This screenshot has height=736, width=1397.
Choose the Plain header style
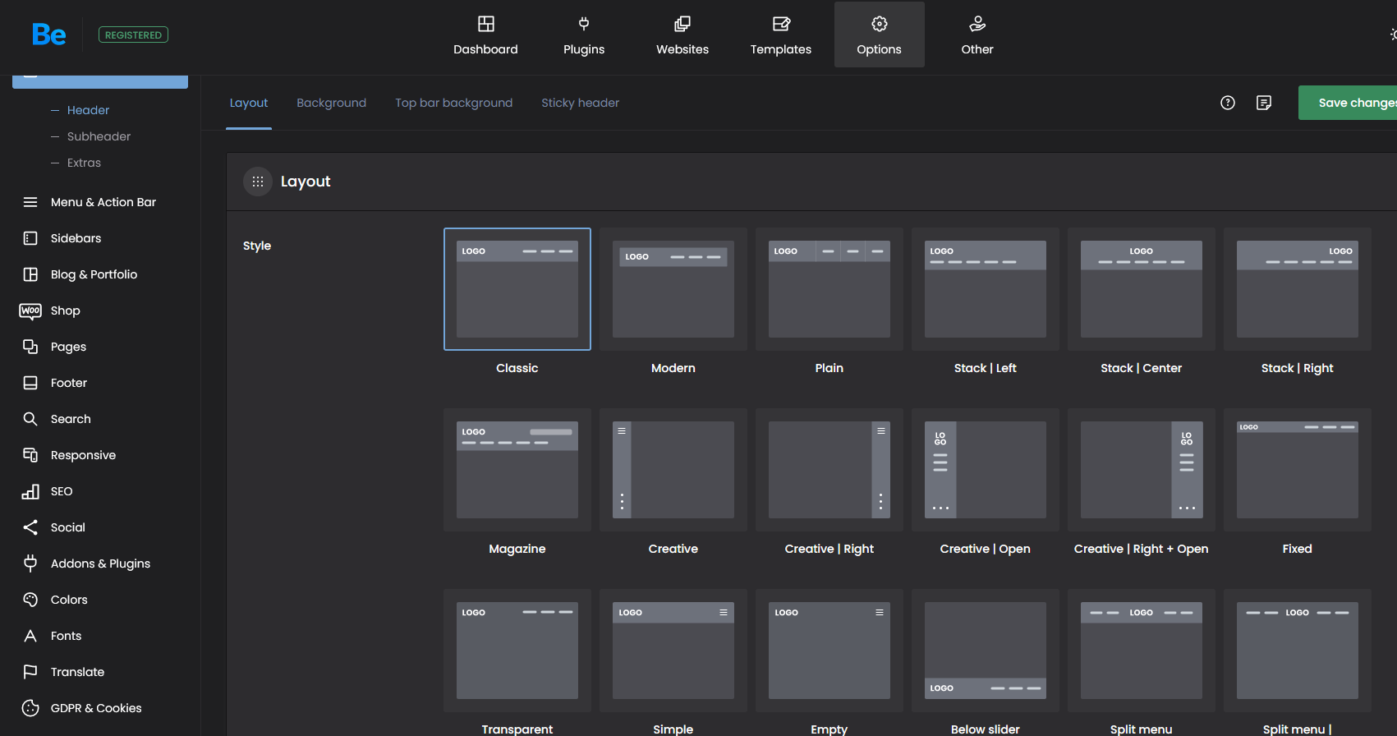829,289
